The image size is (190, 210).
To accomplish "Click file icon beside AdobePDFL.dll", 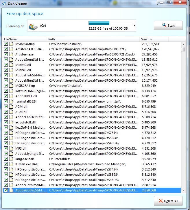I will click(11, 96).
